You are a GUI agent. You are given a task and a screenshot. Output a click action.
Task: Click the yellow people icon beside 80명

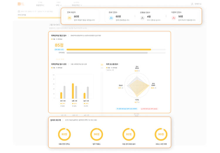(x=69, y=18)
